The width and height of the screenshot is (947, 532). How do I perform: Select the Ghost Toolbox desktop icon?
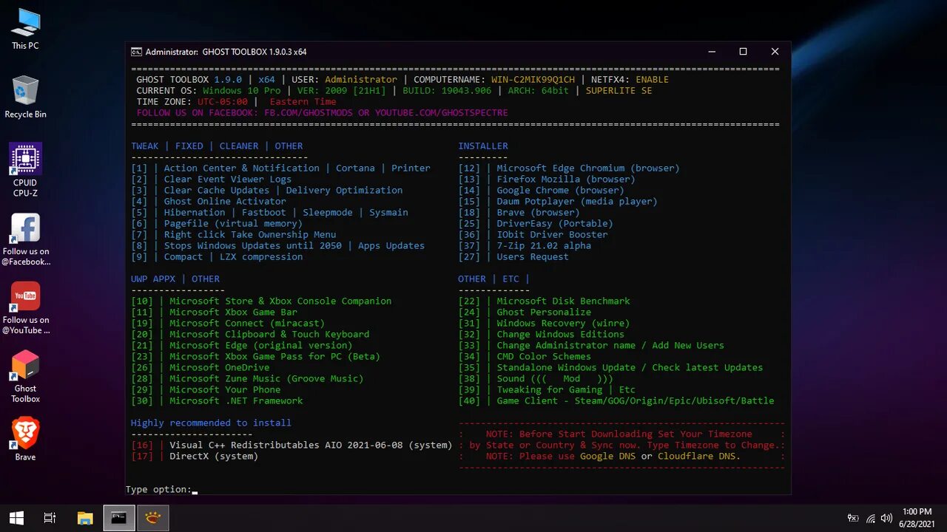coord(25,377)
